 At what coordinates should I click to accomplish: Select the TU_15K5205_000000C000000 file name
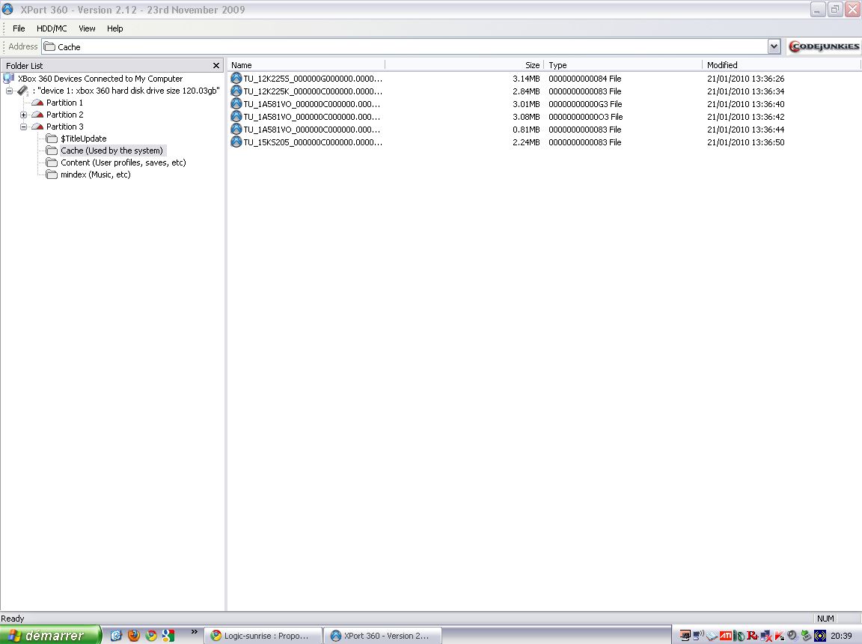click(x=313, y=142)
